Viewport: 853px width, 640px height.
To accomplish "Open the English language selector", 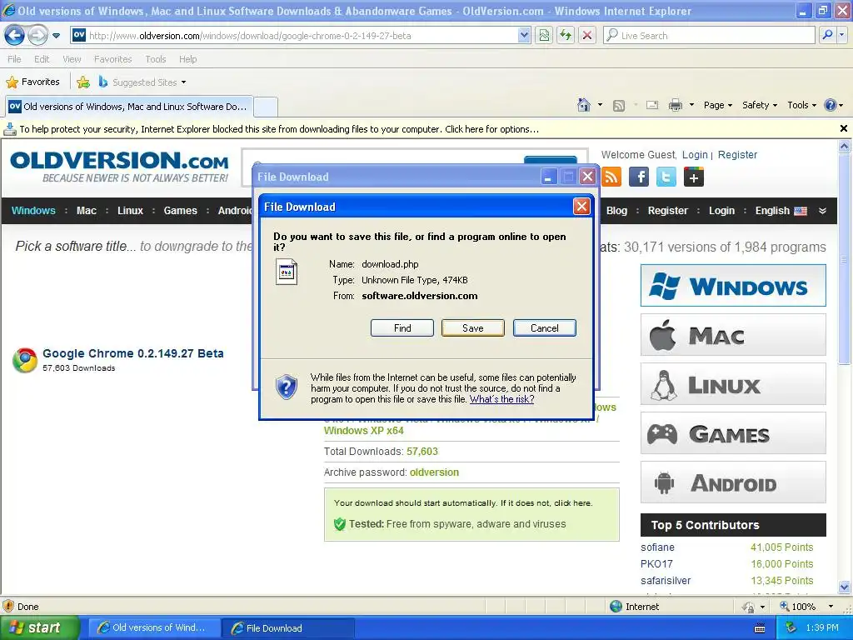I will click(x=781, y=211).
